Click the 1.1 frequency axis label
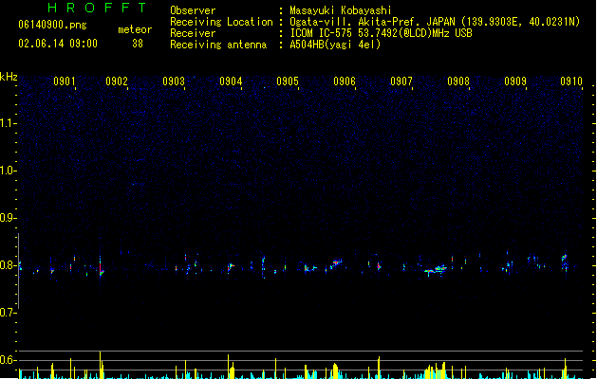Screen dimensions: 597x379 pos(8,123)
